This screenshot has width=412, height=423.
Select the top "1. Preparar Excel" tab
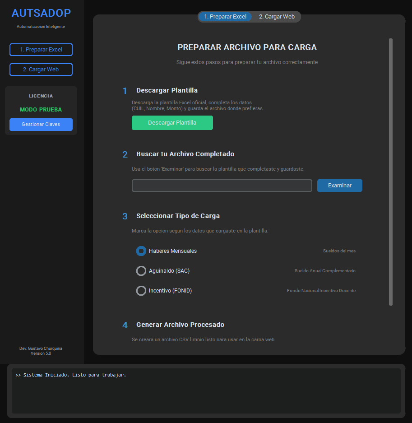225,17
